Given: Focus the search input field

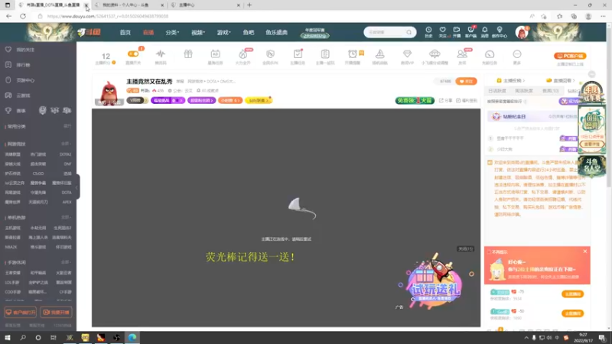Looking at the screenshot, I should click(x=386, y=32).
